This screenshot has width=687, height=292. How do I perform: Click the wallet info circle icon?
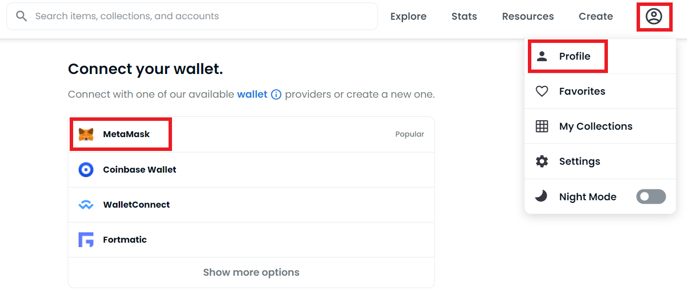(276, 94)
